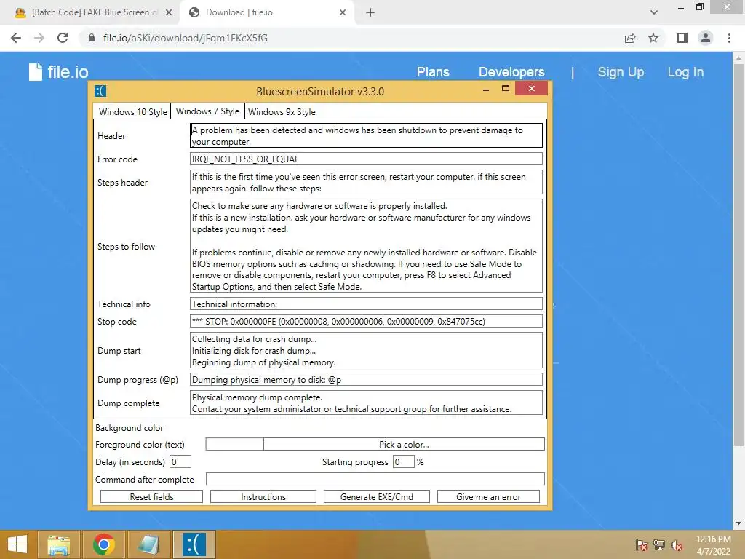This screenshot has height=559, width=745.
Task: Open the Developers link on file.io
Action: click(x=511, y=72)
